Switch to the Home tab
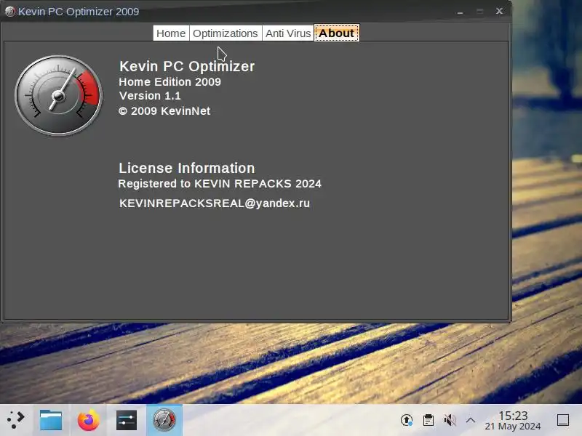 [x=171, y=33]
